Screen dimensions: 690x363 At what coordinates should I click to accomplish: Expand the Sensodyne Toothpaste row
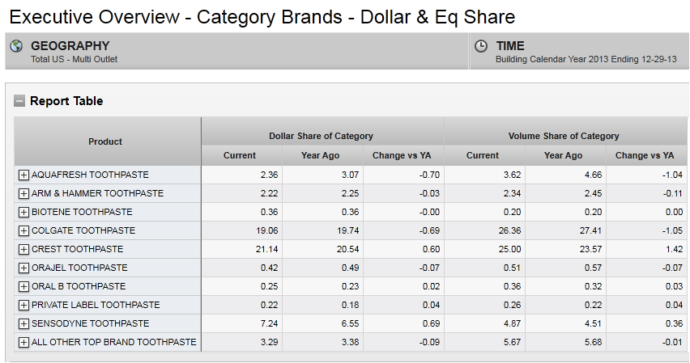(23, 323)
